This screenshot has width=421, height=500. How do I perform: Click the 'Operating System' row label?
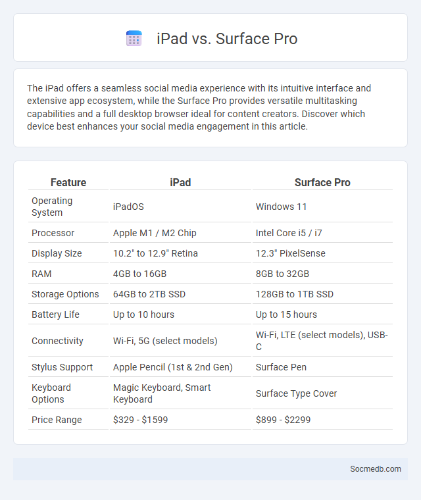pyautogui.click(x=52, y=207)
